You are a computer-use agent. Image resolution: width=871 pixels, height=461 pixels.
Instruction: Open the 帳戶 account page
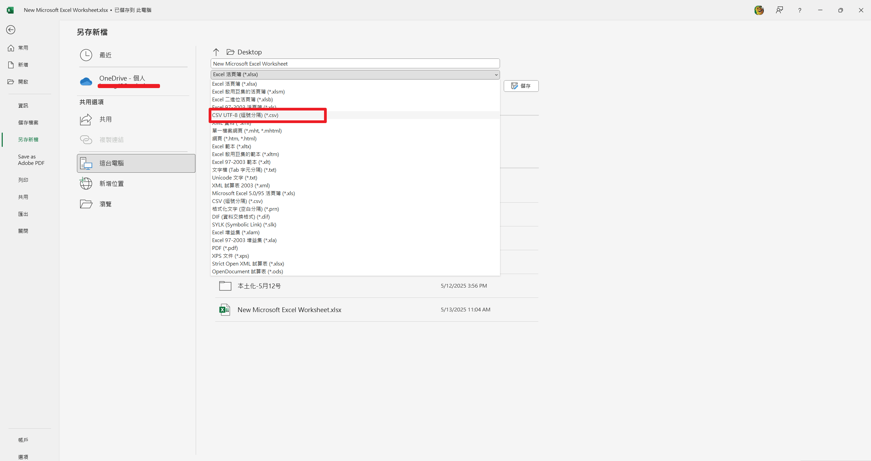tap(23, 440)
